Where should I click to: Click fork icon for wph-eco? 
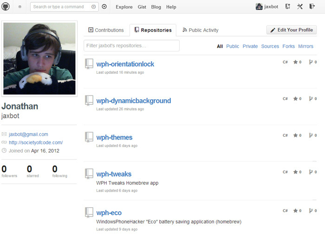pyautogui.click(x=311, y=210)
